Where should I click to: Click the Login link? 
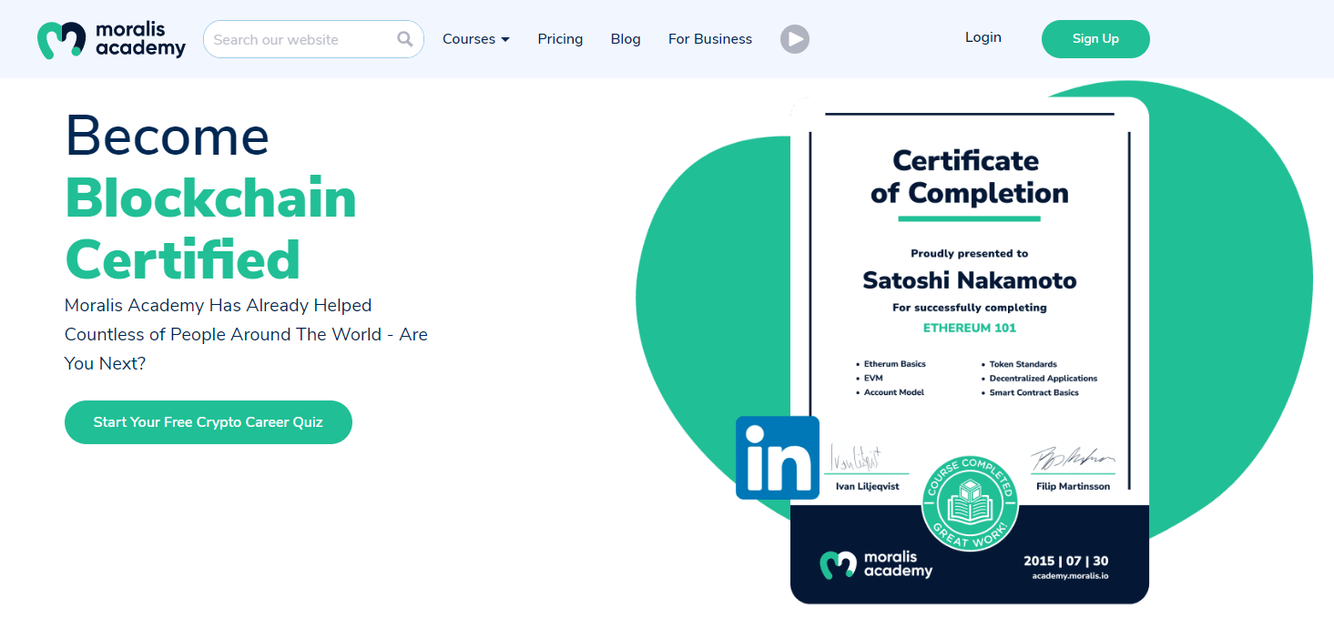pos(983,37)
